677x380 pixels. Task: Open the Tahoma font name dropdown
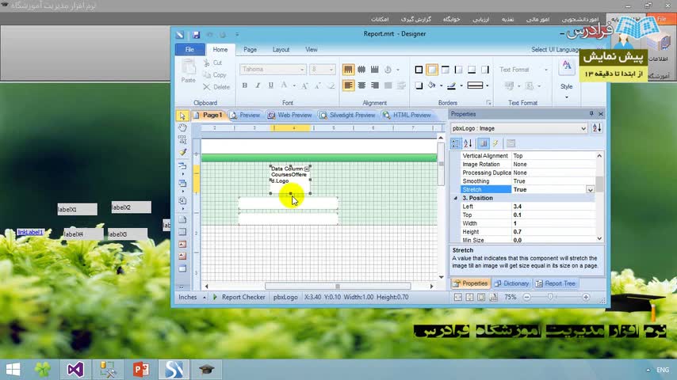(x=302, y=70)
